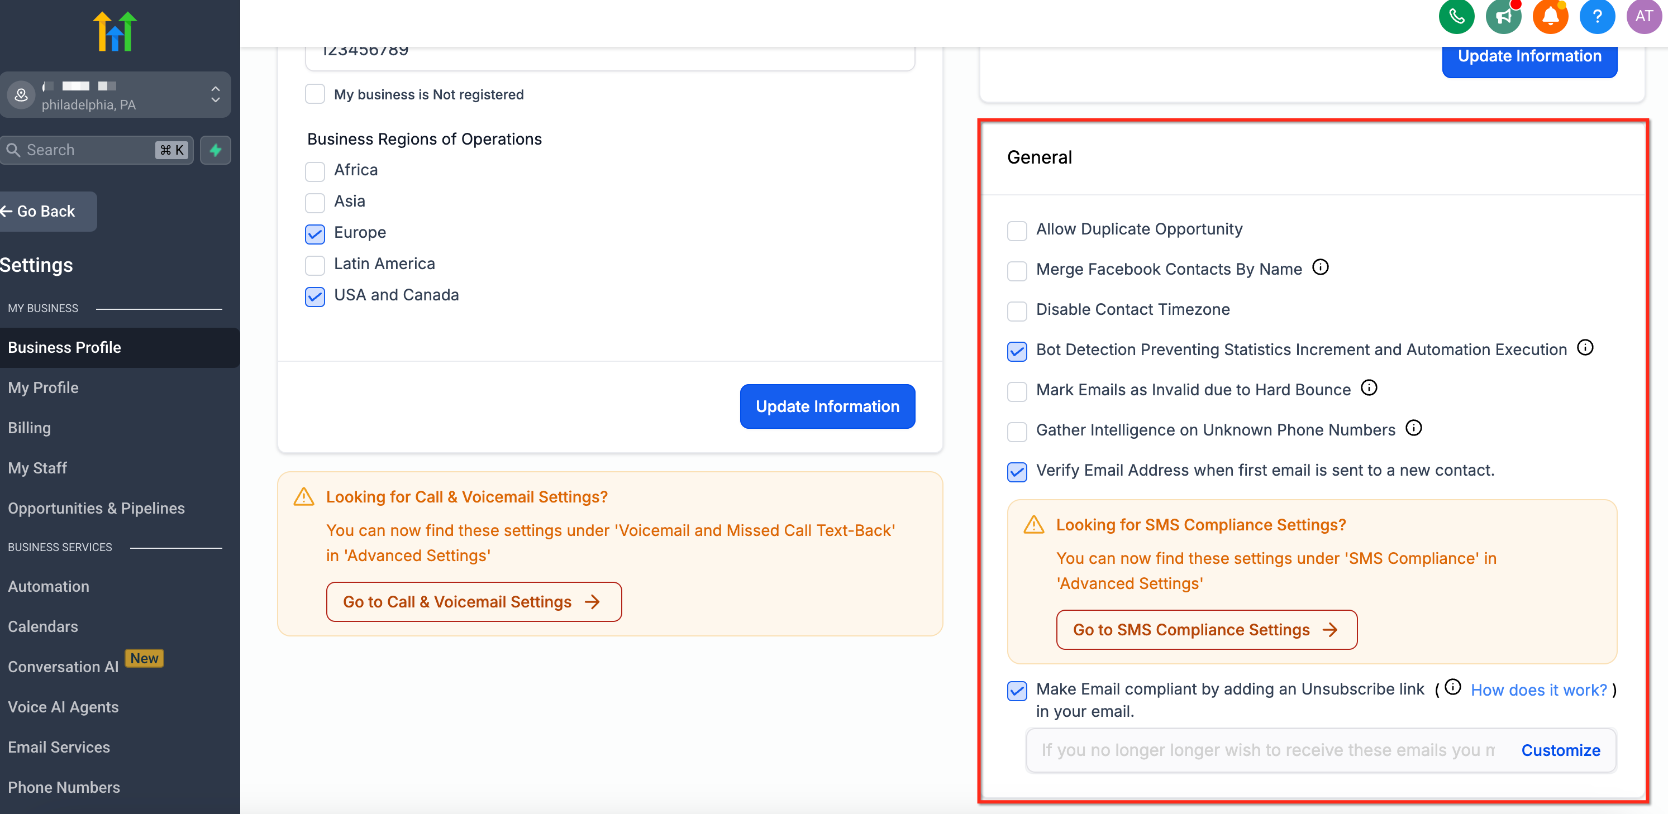Go to the Billing settings page
This screenshot has height=814, width=1668.
click(x=29, y=428)
